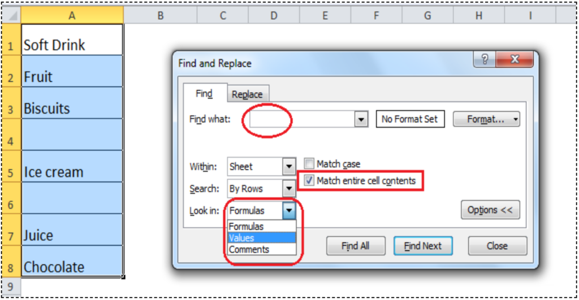
Task: Expand the Within dropdown arrow
Action: tap(289, 167)
